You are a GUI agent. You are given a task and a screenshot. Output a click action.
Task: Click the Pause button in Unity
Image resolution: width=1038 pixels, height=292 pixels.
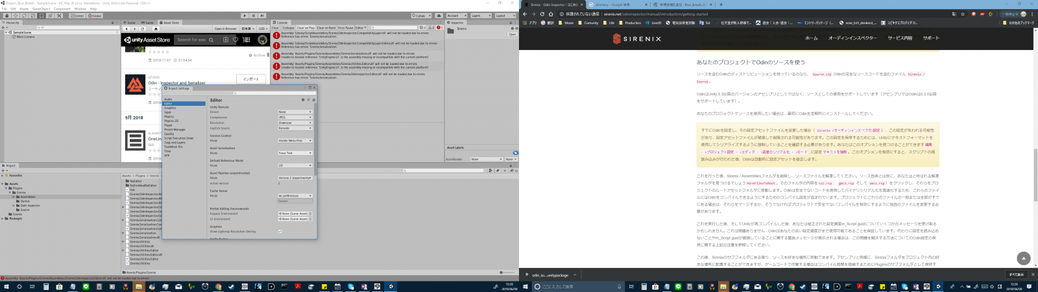pos(253,16)
